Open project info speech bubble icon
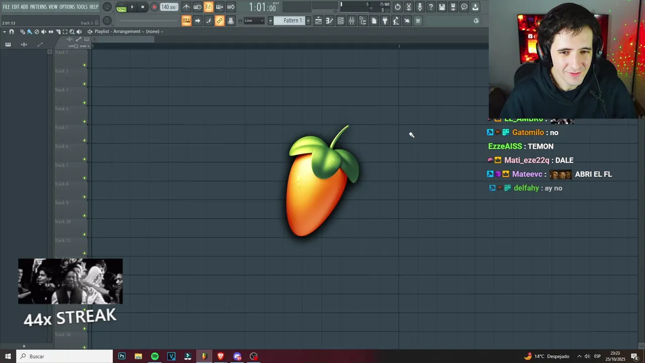The image size is (645, 363). click(464, 7)
